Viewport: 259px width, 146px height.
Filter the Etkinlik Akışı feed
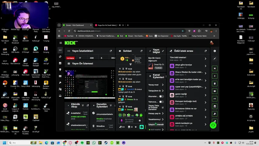[83, 106]
